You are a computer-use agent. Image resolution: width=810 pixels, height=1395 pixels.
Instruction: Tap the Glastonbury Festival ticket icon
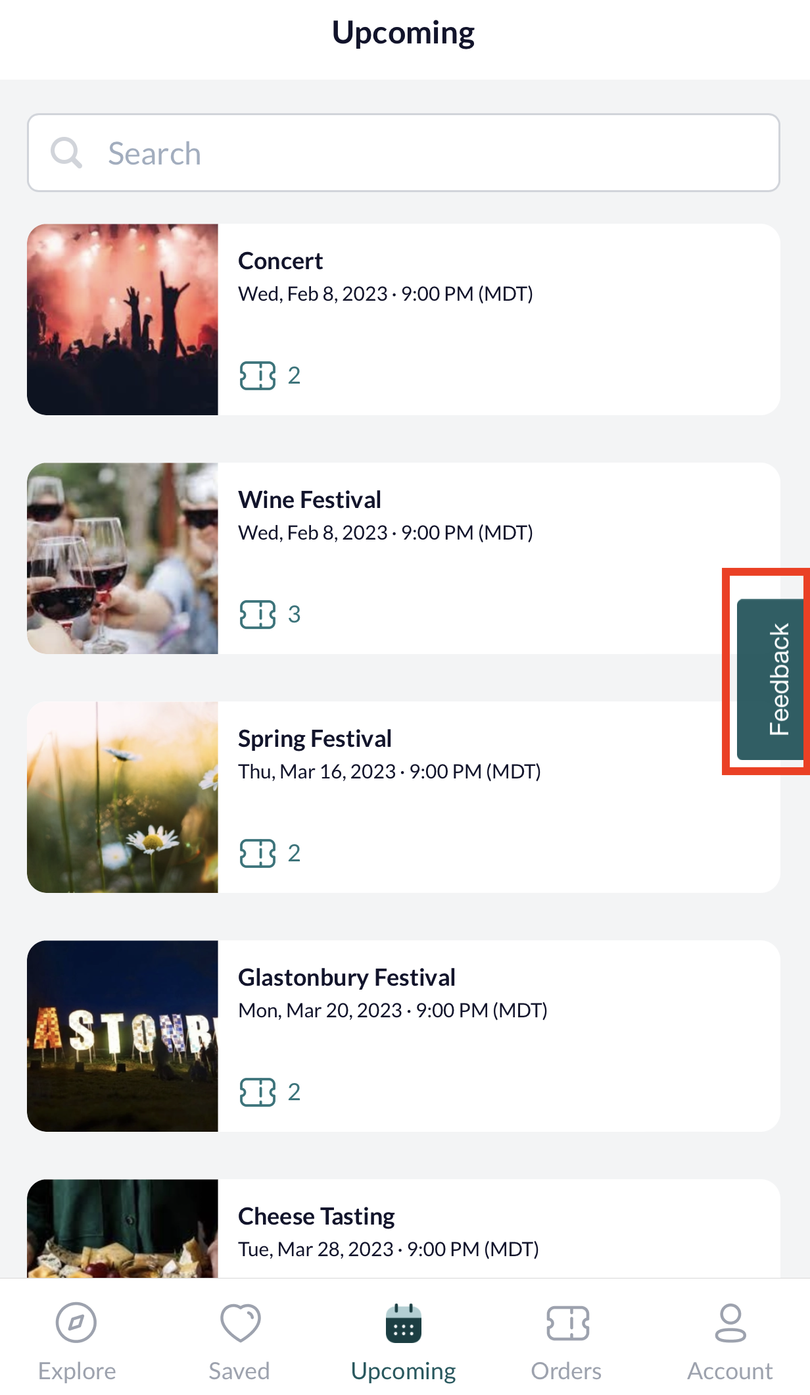click(x=258, y=1092)
